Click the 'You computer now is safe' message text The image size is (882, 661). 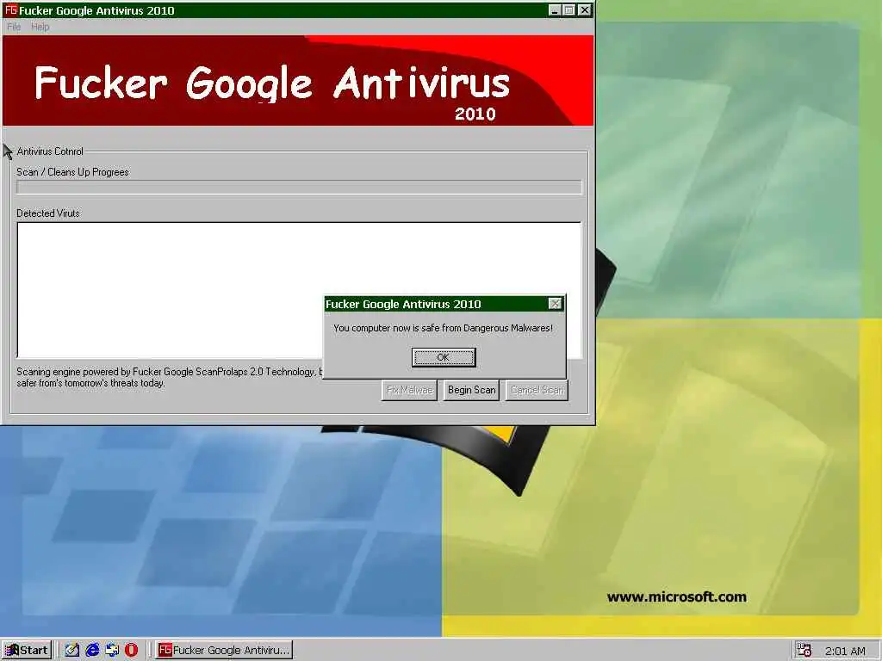pos(444,328)
